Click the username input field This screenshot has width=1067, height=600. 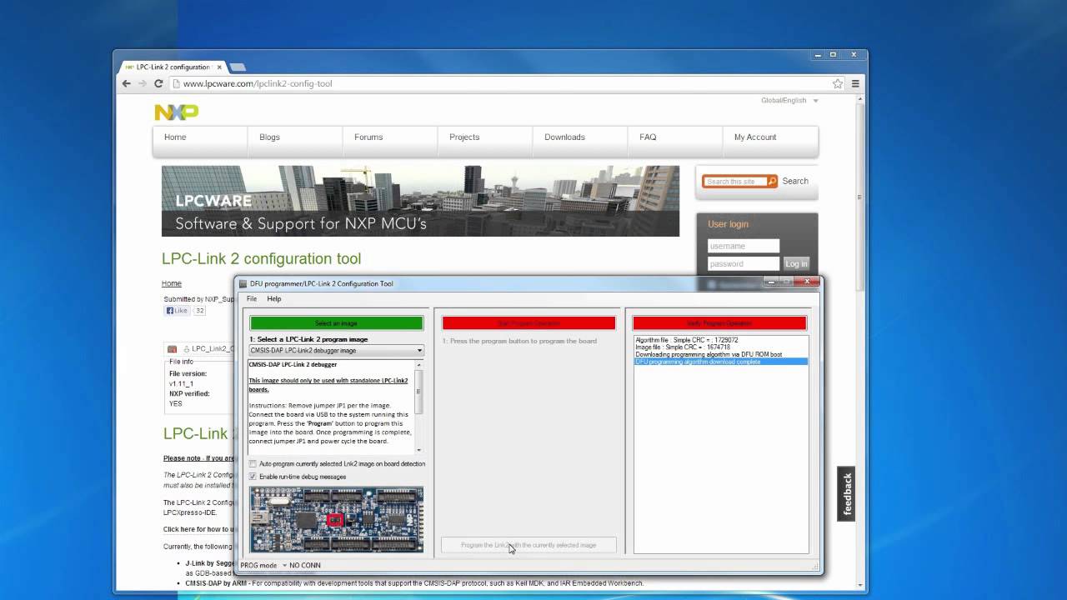point(744,246)
